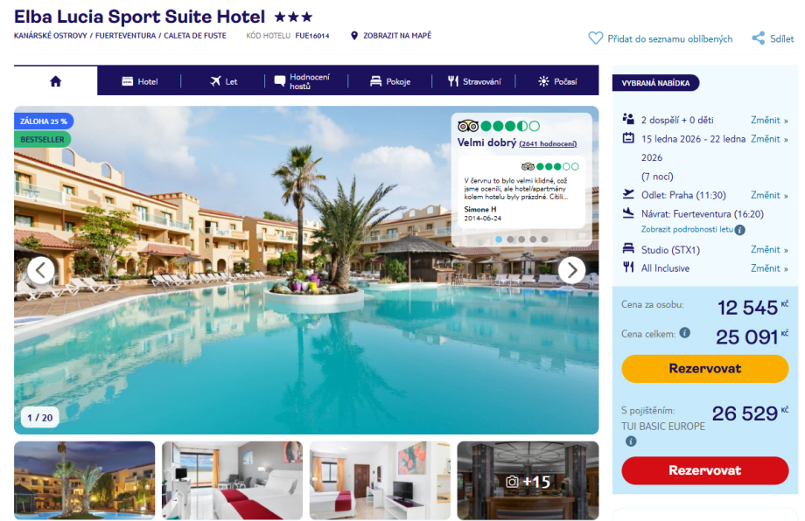This screenshot has height=521, width=805.
Task: Select second review carousel dot
Action: (x=510, y=239)
